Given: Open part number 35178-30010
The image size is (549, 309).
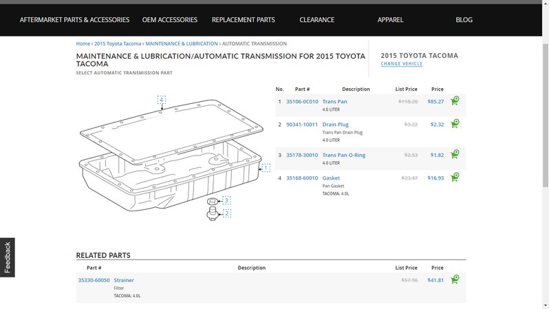Looking at the screenshot, I should [x=302, y=155].
